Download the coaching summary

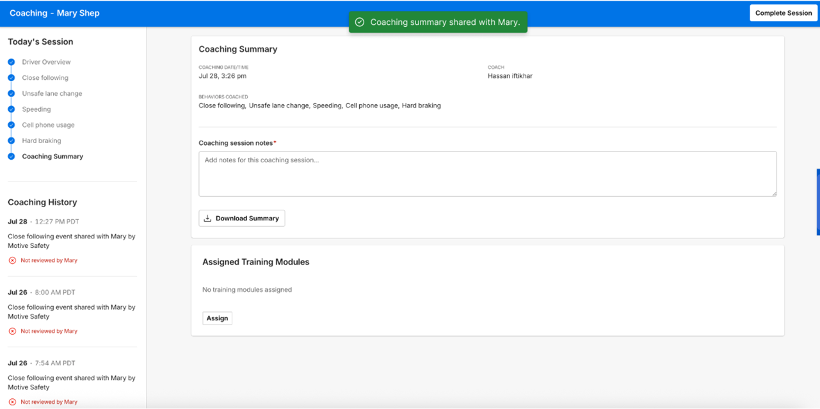point(242,218)
